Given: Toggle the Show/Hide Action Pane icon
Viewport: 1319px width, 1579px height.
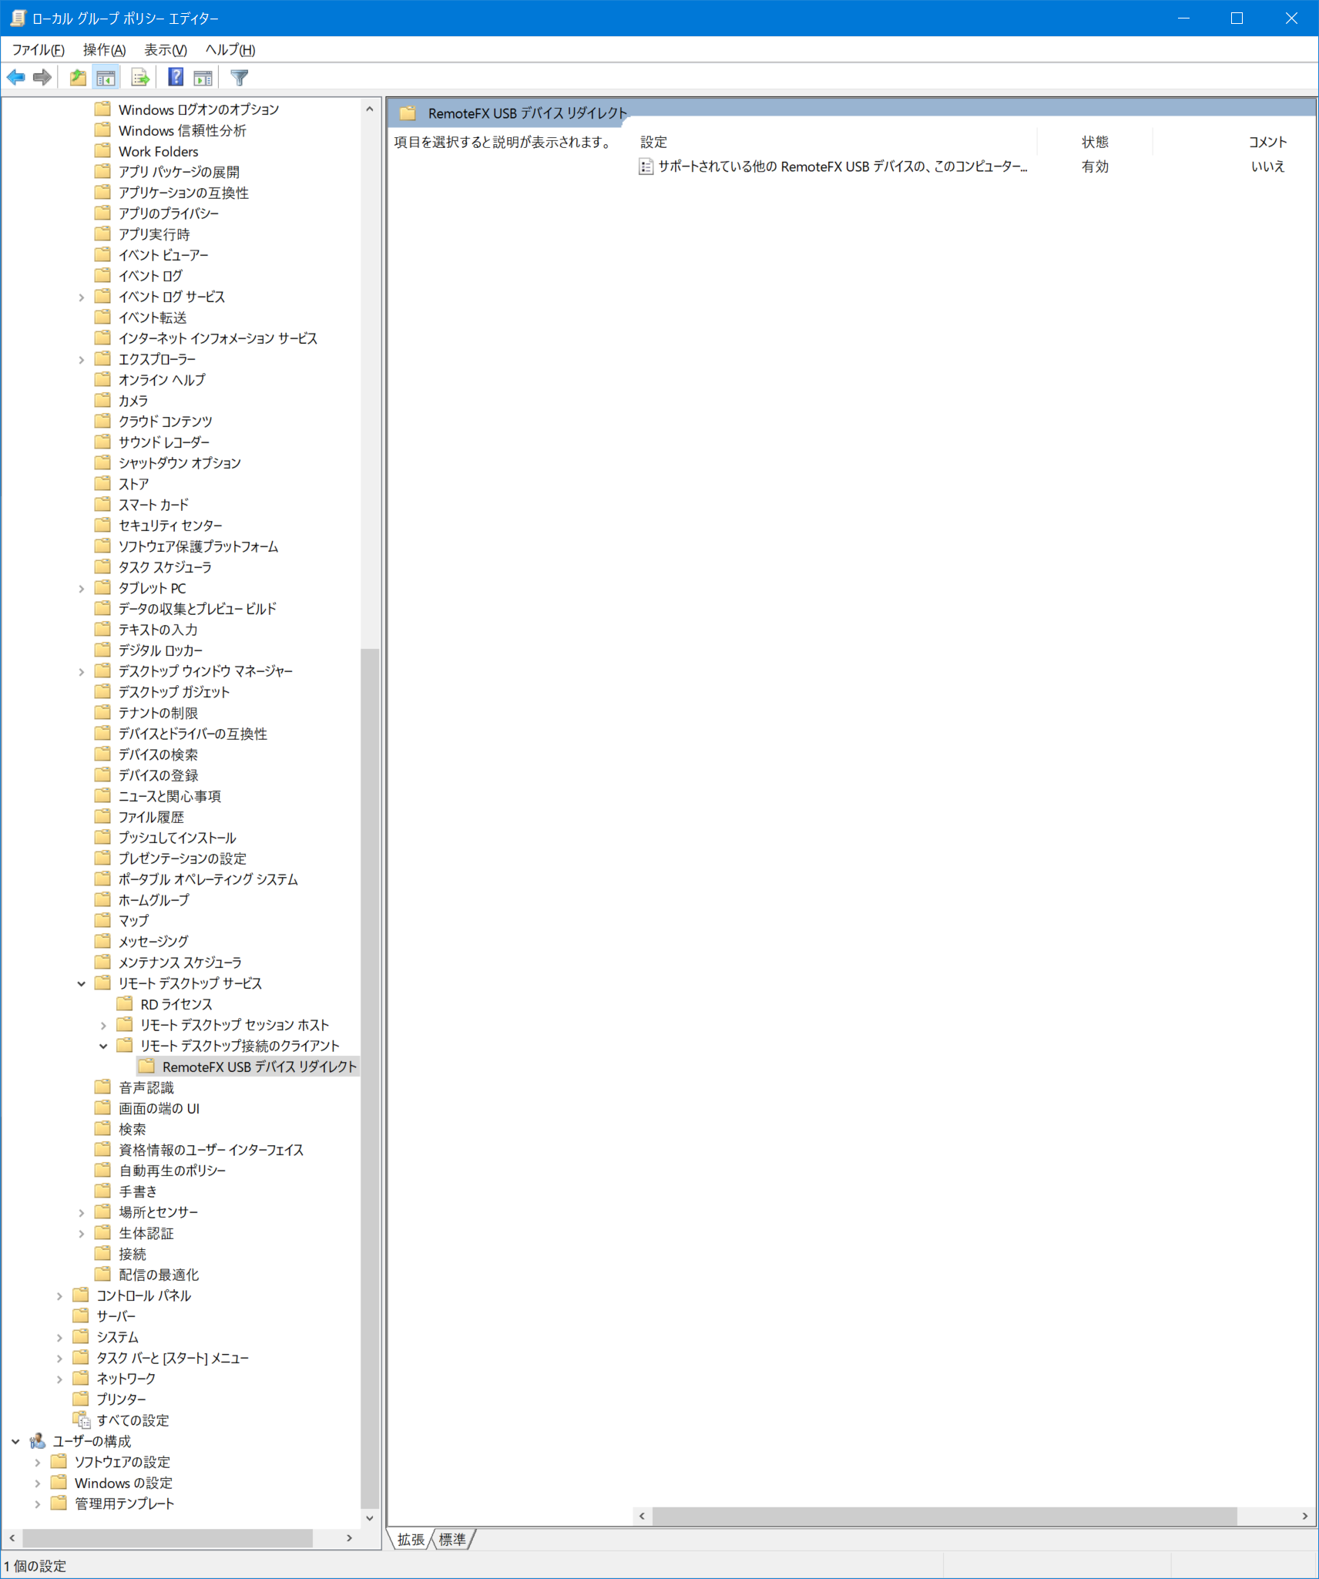Looking at the screenshot, I should [x=203, y=78].
